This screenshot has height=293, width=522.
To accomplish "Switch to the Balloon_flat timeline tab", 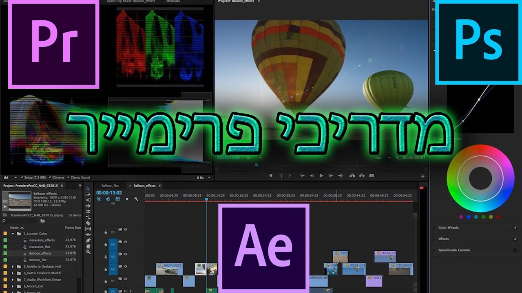I will (110, 186).
